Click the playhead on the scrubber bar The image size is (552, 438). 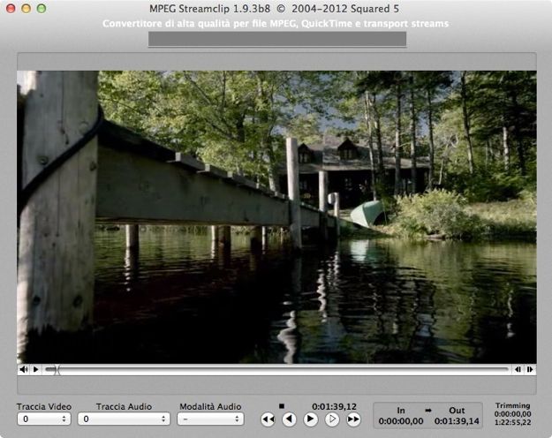click(x=57, y=369)
